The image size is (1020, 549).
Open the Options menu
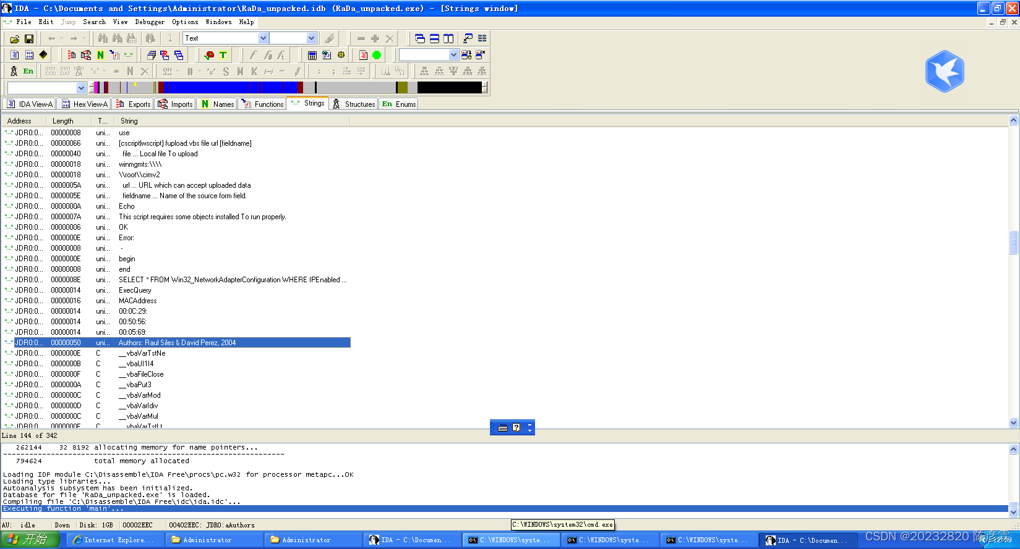[185, 22]
